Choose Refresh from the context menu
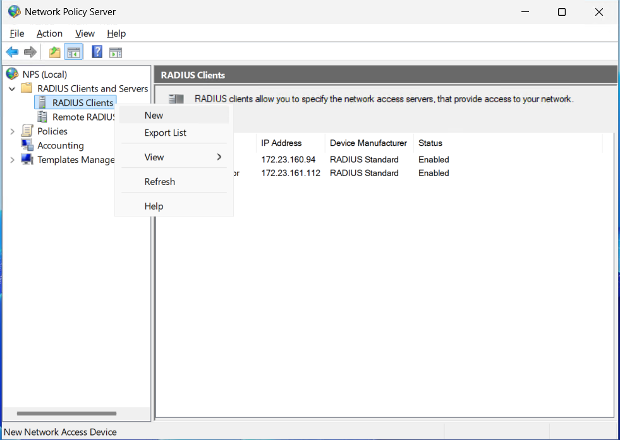This screenshot has height=440, width=620. [x=174, y=182]
